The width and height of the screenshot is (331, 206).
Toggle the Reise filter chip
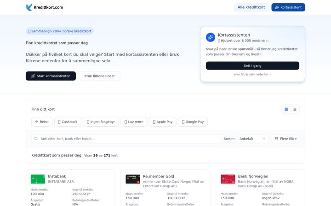[x=42, y=122]
